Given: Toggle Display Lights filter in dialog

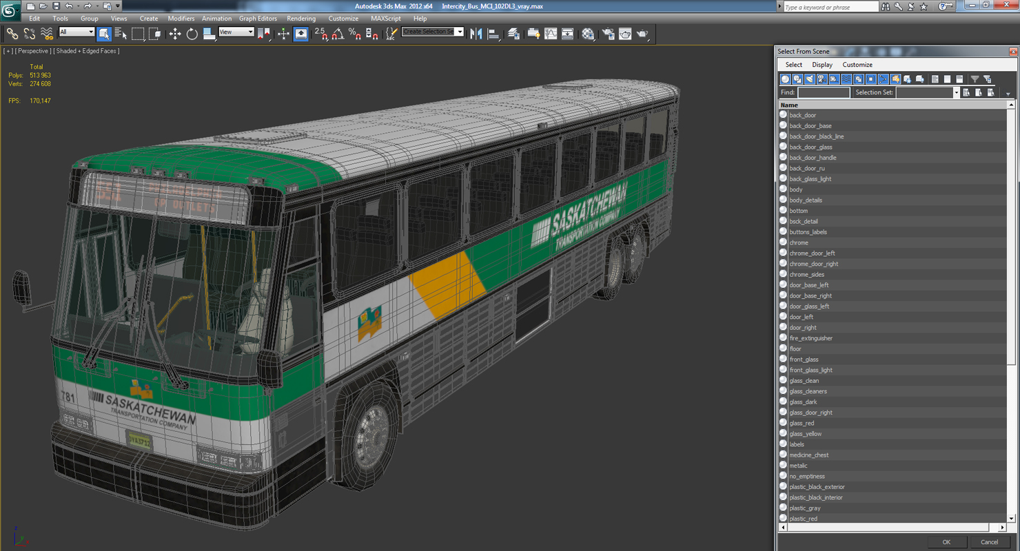Looking at the screenshot, I should [810, 79].
